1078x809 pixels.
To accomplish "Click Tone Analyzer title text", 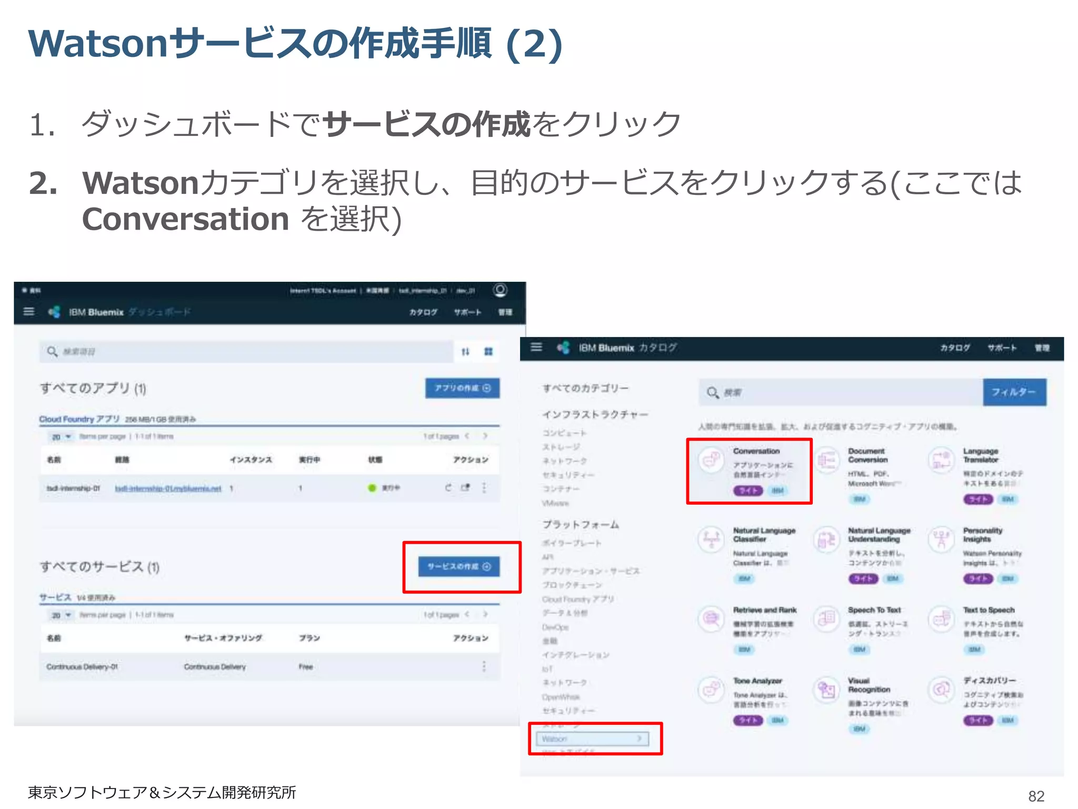I will (x=757, y=680).
